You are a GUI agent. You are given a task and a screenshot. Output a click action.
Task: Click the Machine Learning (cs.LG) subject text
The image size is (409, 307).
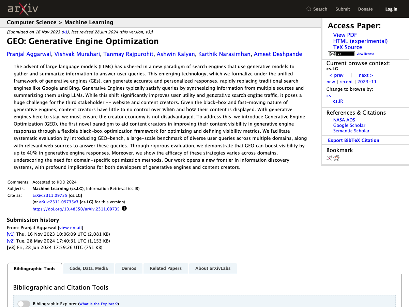(58, 188)
